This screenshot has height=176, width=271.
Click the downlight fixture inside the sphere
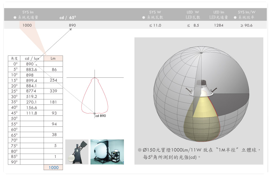[202, 88]
